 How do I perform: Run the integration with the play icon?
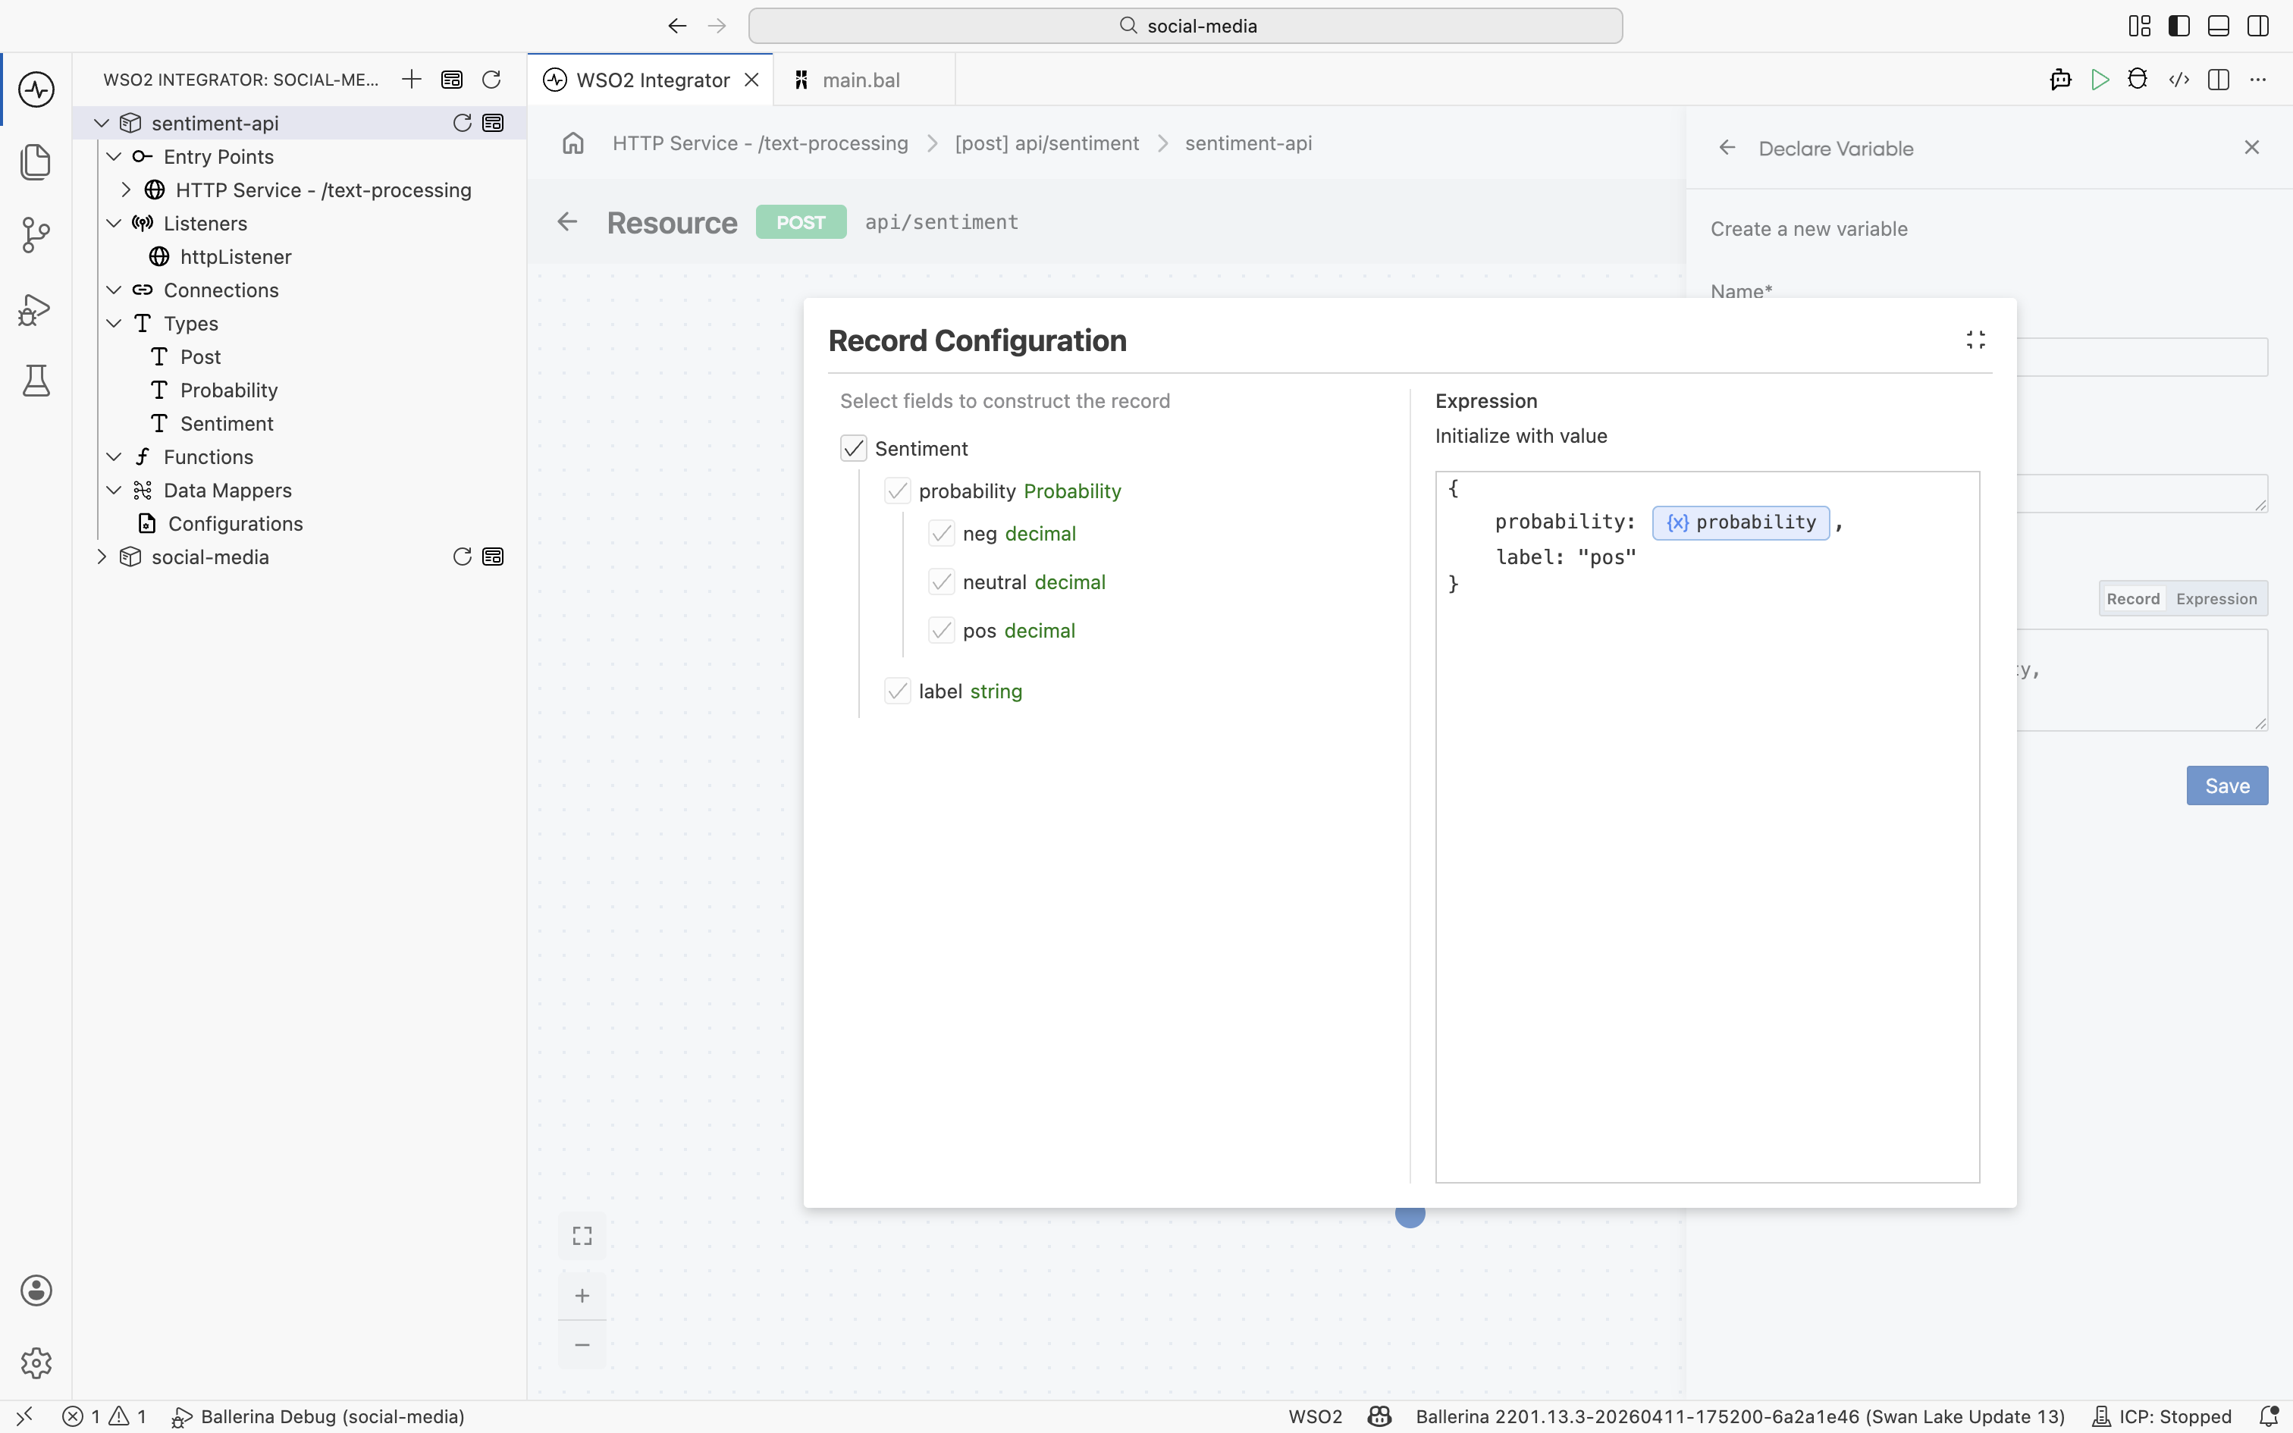click(2100, 80)
